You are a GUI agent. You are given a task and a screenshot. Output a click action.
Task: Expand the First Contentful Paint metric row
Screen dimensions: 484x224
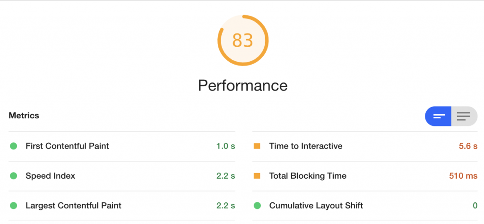click(x=122, y=146)
